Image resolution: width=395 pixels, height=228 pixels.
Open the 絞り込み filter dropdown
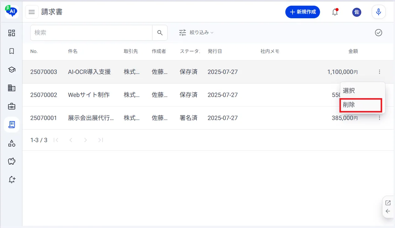[x=196, y=32]
